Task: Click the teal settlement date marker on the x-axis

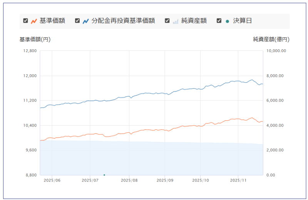Action: (104, 175)
